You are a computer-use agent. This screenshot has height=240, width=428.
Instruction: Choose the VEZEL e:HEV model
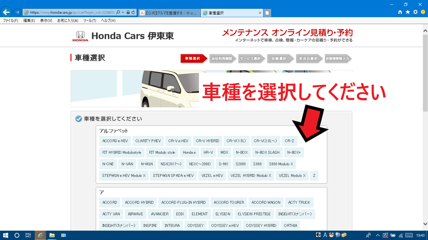click(212, 176)
